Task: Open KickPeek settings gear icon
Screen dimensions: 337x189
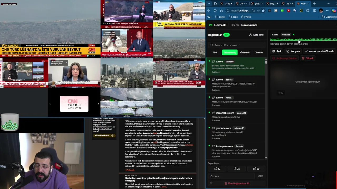Action: point(211,183)
